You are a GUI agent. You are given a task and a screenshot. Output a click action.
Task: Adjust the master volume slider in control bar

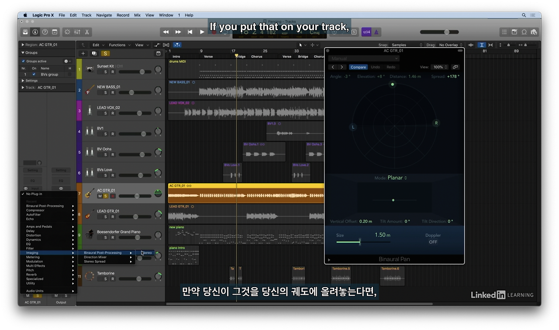(439, 32)
